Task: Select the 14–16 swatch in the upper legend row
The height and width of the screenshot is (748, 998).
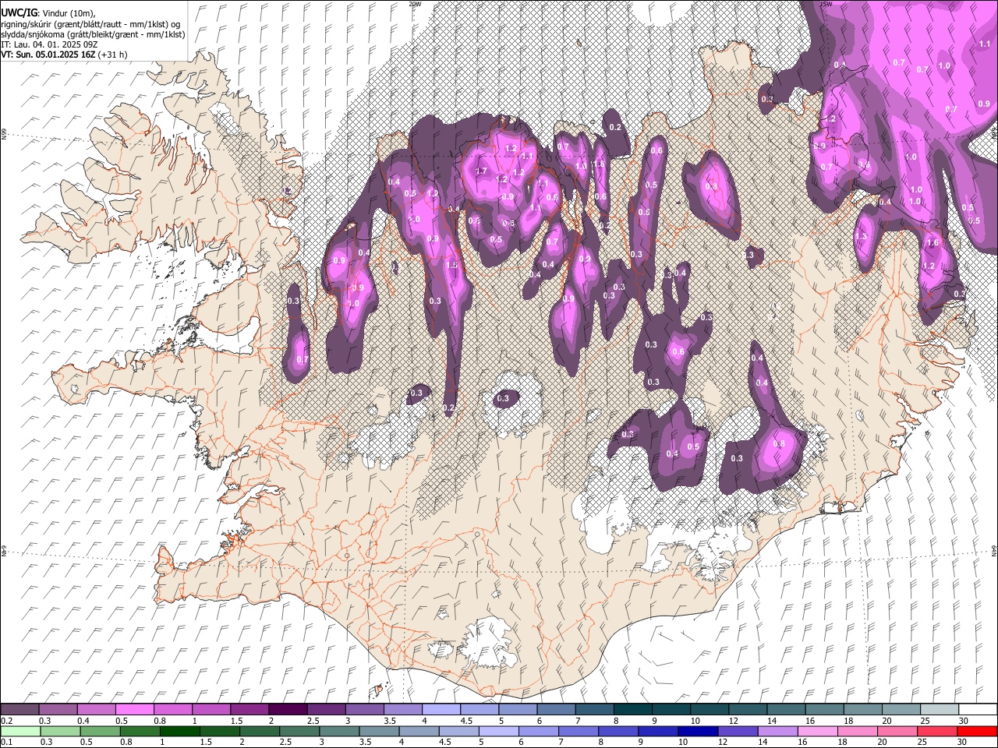Action: click(x=785, y=710)
